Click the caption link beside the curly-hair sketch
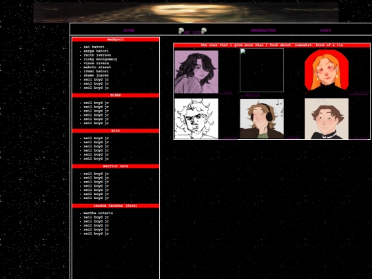This screenshot has height=279, width=372. click(228, 138)
